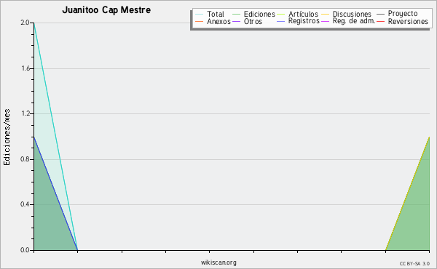Click the cyan Total legend line swatch
This screenshot has width=437, height=269.
tap(200, 15)
